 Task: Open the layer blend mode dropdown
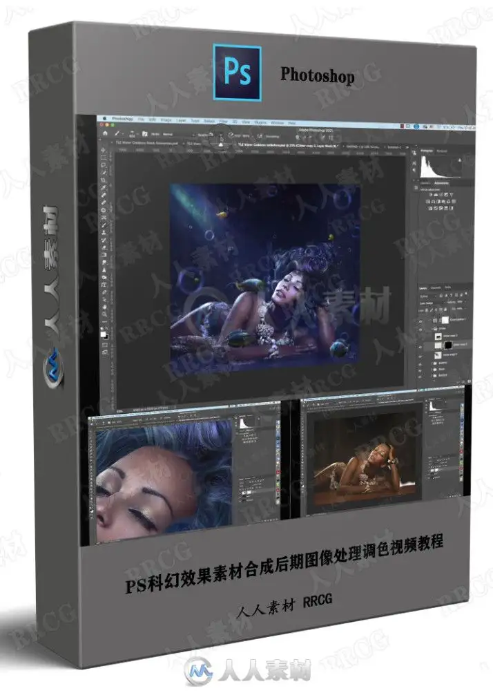[x=432, y=303]
